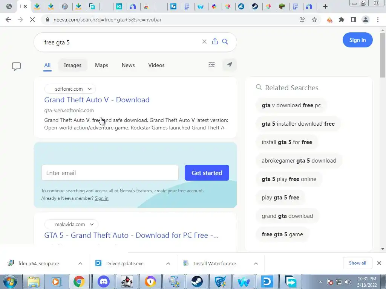Click the share page icon in address bar
The height and width of the screenshot is (289, 386).
[302, 20]
